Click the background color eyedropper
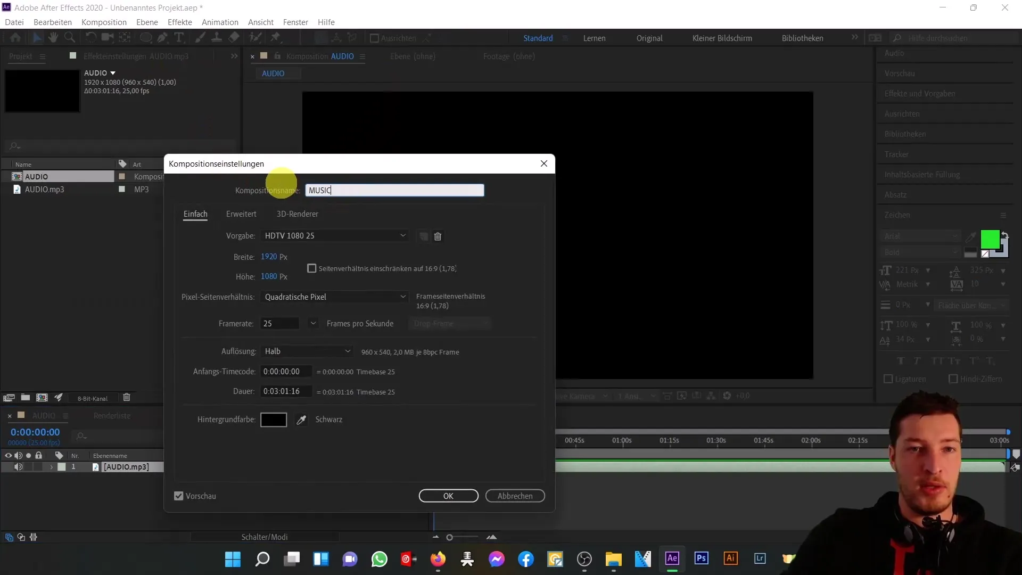Screen dimensions: 1022x575 coord(301,420)
